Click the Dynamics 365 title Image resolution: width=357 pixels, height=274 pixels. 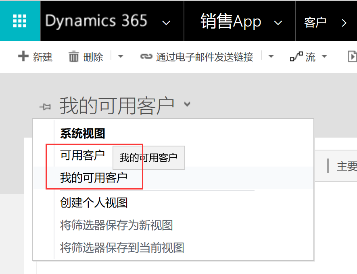96,21
